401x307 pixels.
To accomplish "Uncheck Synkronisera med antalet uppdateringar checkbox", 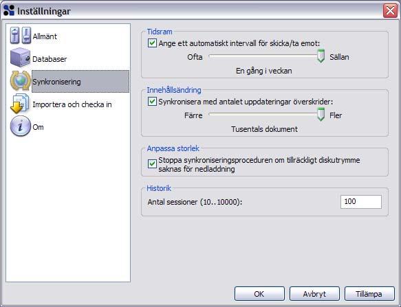I will [x=152, y=102].
